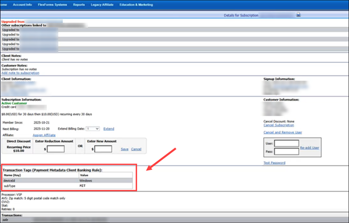Select the Windows value cell

click(106, 181)
